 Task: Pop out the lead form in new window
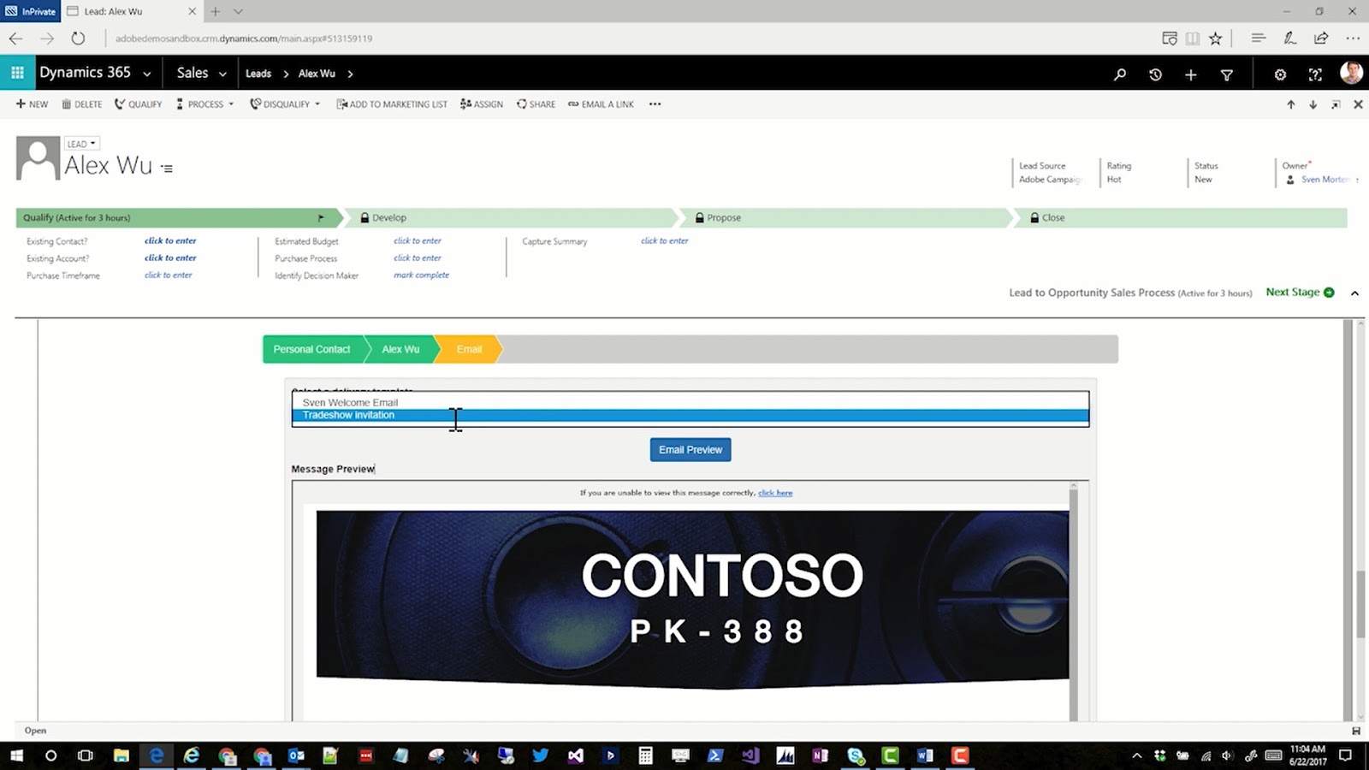coord(1336,104)
